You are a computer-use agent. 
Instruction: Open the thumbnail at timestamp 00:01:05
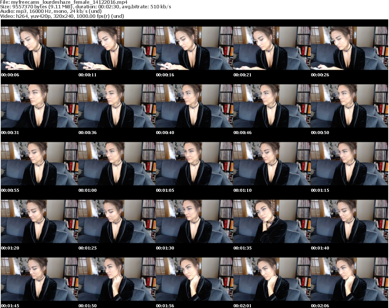click(194, 164)
